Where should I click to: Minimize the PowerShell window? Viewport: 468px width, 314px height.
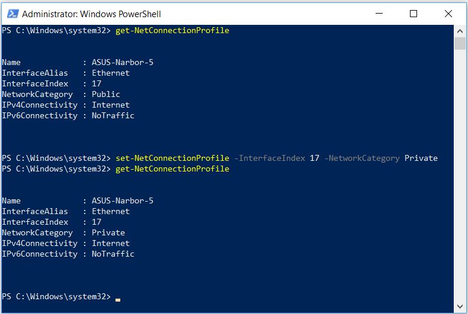pyautogui.click(x=379, y=14)
